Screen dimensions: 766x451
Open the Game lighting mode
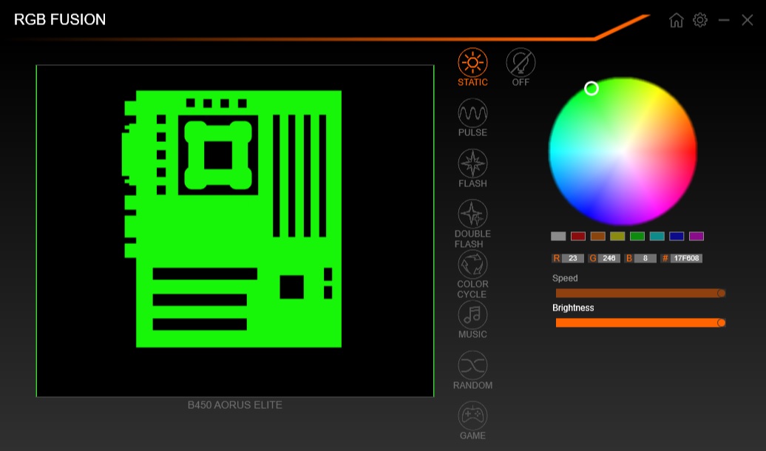click(x=472, y=416)
